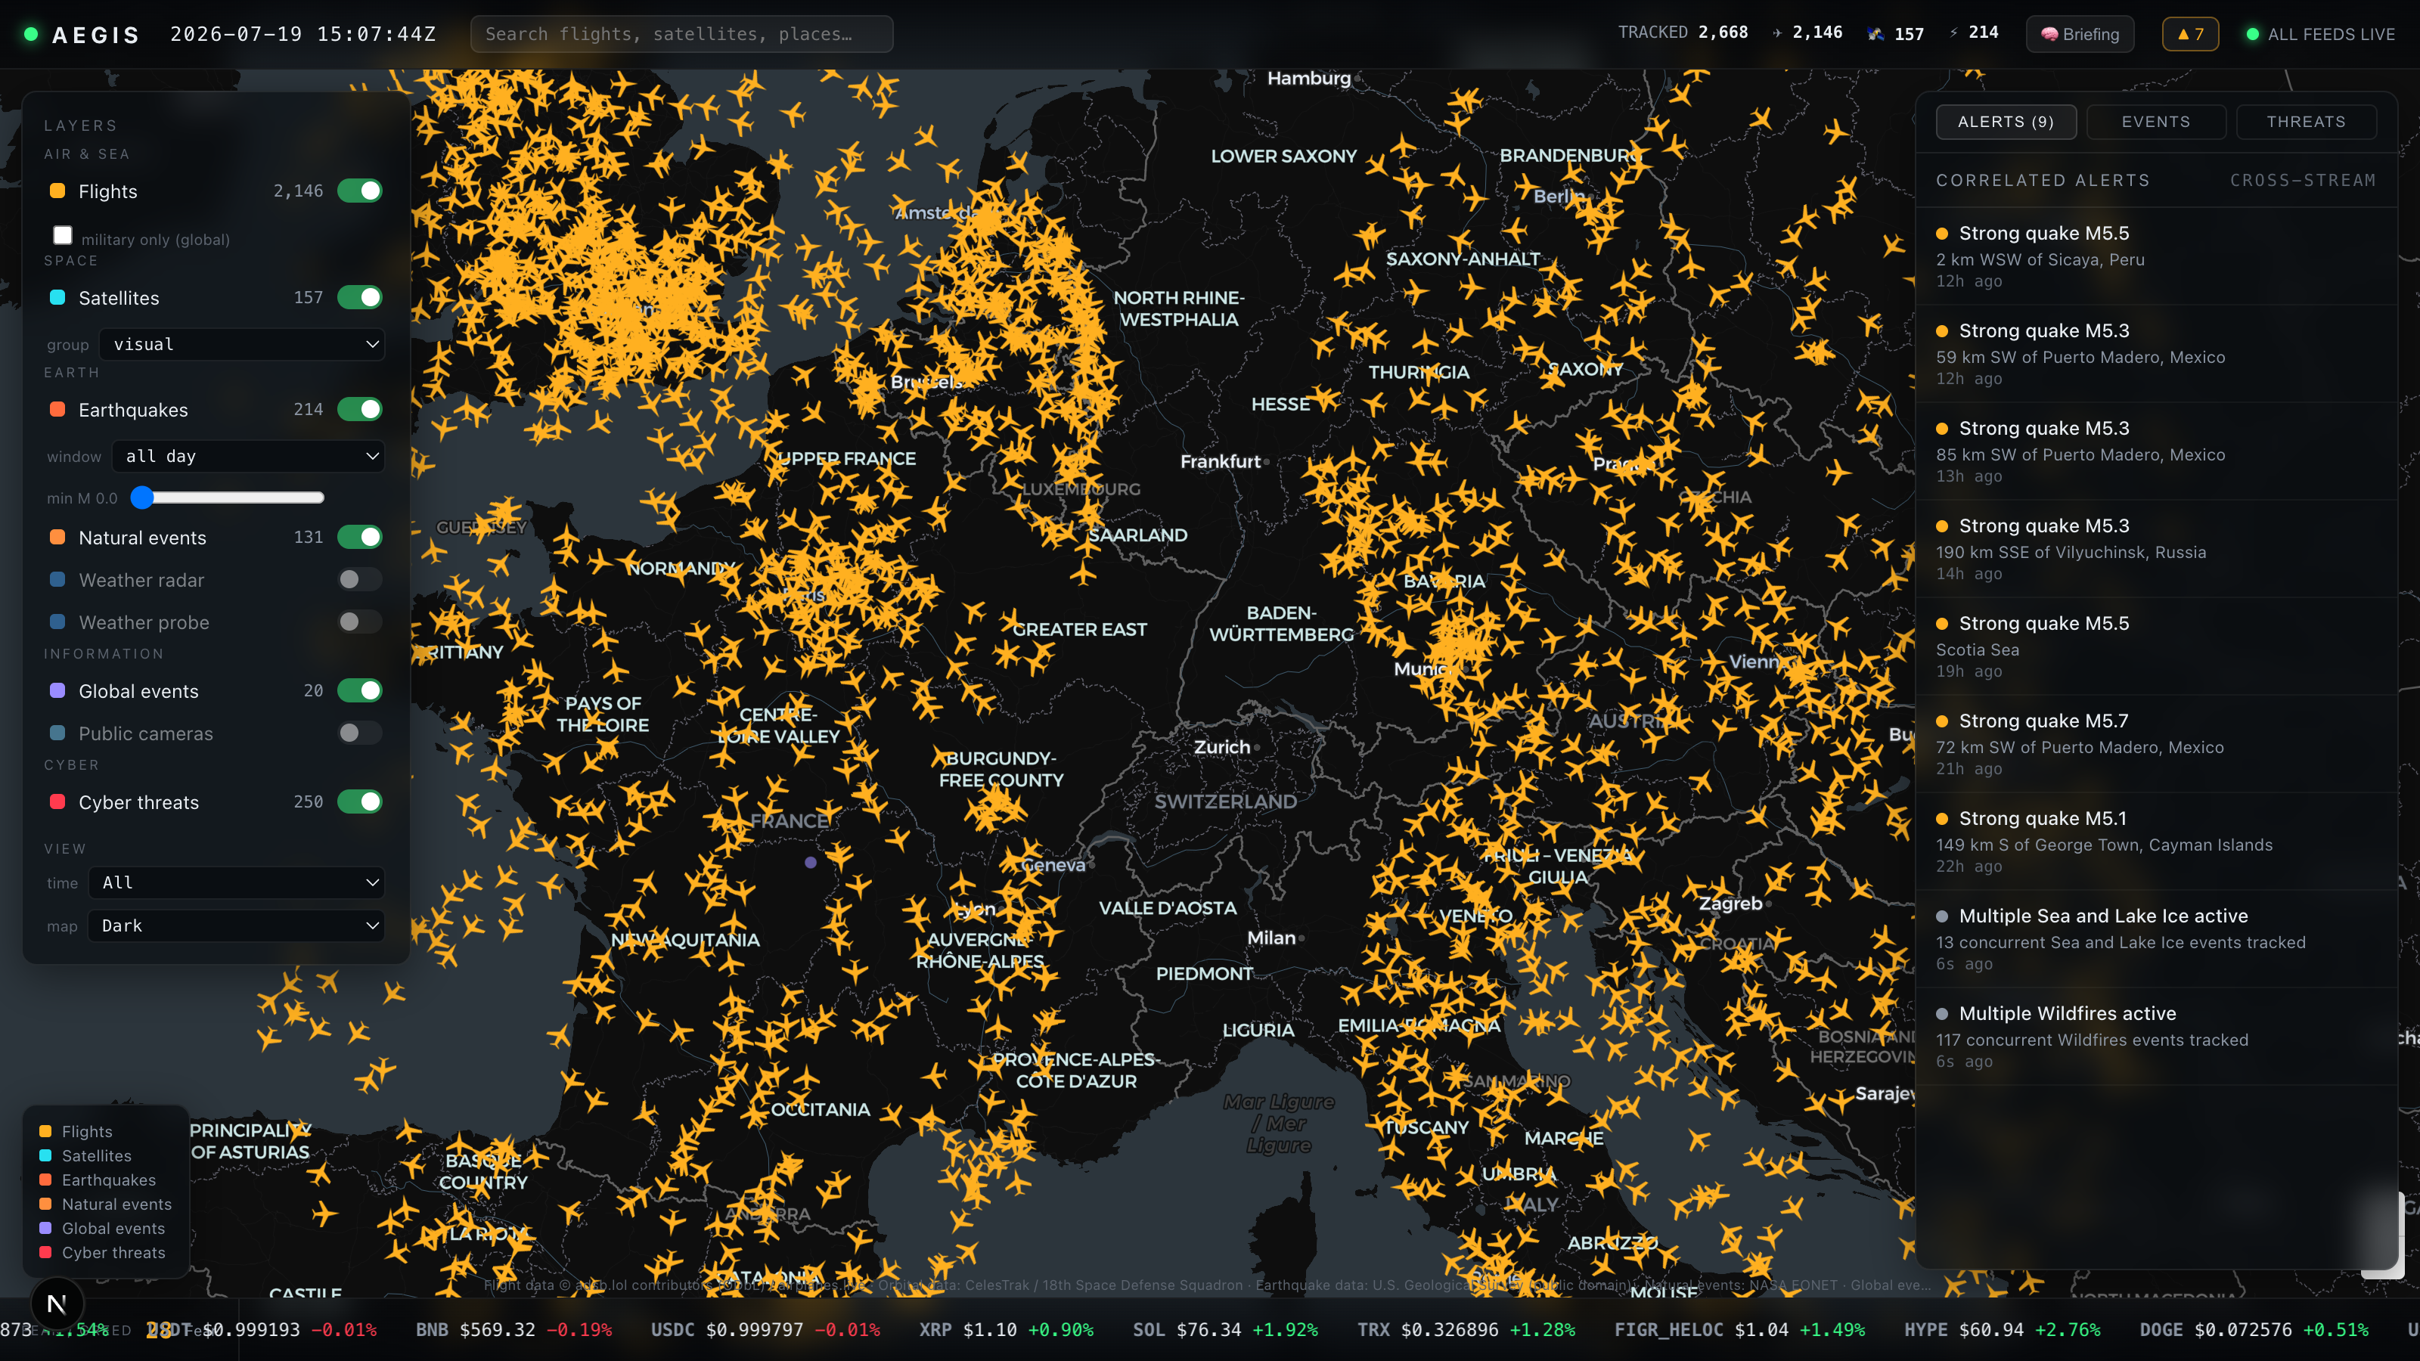
Task: Click the Global events purple layer icon
Action: [57, 690]
